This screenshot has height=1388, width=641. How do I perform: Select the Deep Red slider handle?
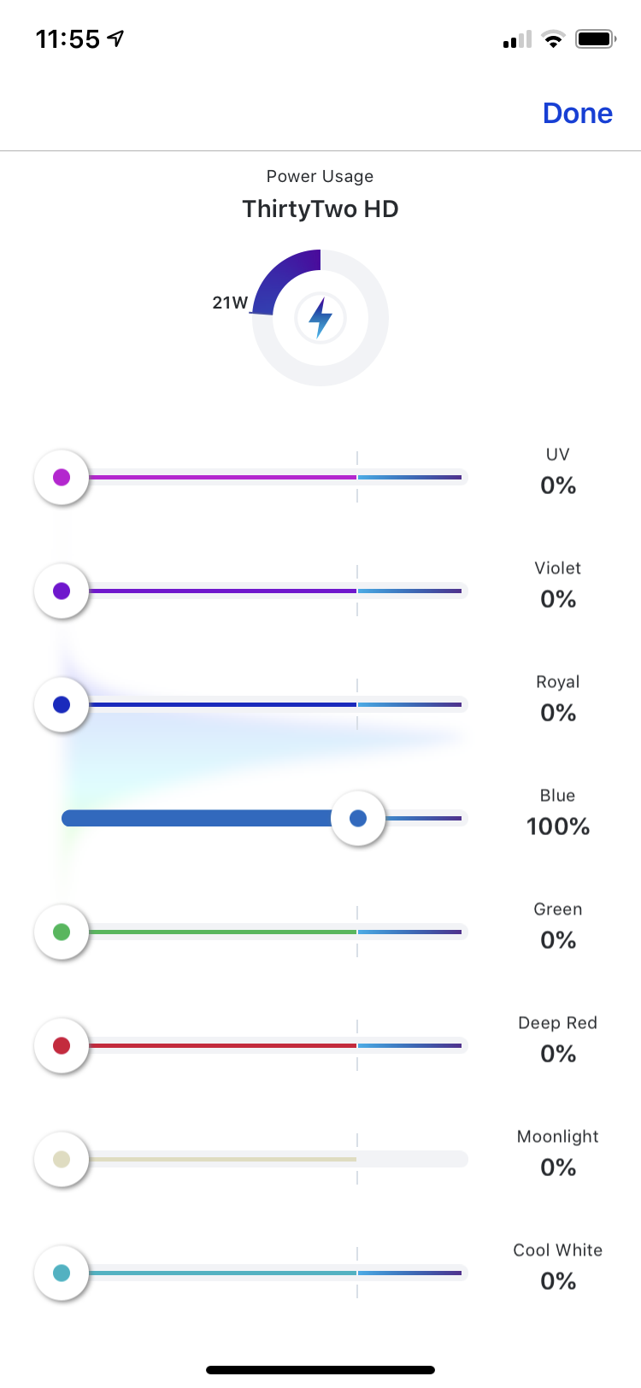(x=62, y=1045)
